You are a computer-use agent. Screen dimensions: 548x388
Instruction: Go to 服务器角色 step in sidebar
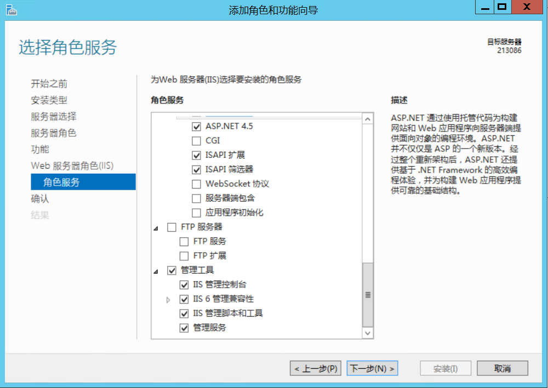tap(53, 133)
